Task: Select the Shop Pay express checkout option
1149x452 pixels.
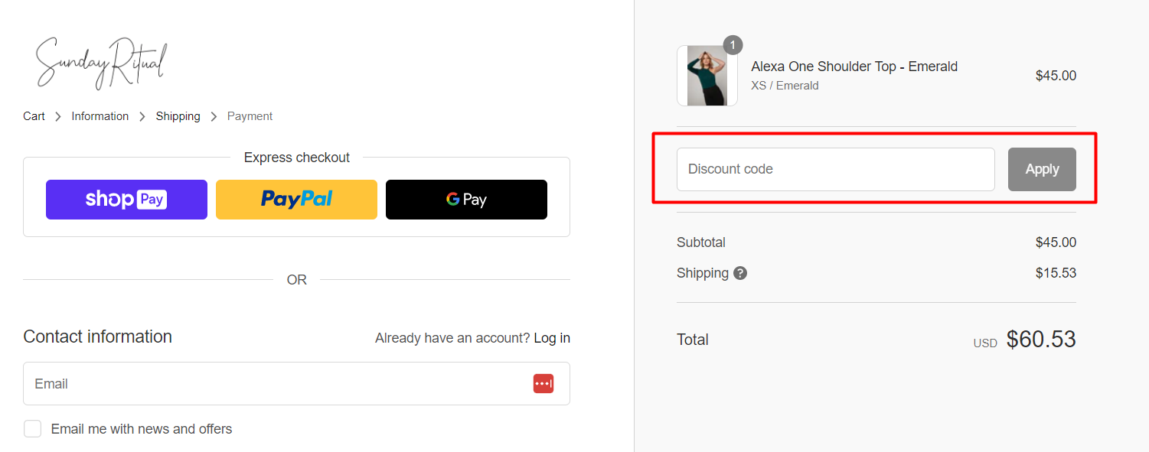Action: (x=126, y=199)
